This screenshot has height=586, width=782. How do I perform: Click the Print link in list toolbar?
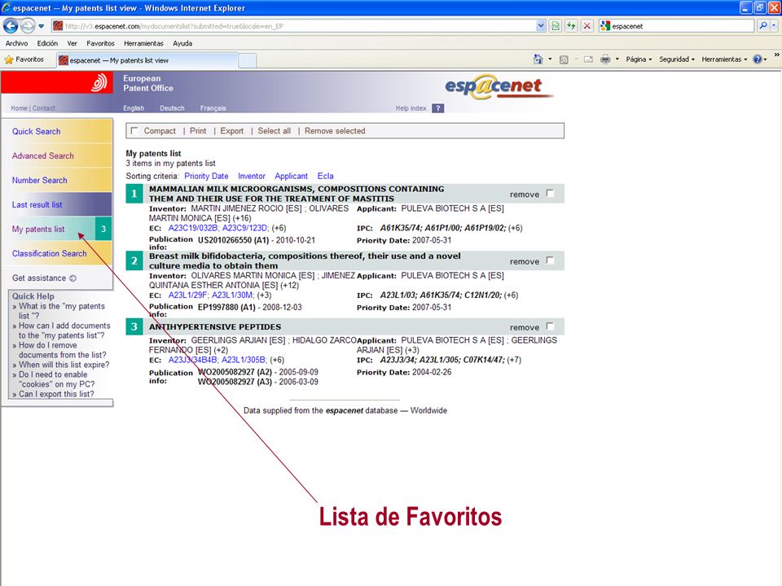(x=198, y=131)
